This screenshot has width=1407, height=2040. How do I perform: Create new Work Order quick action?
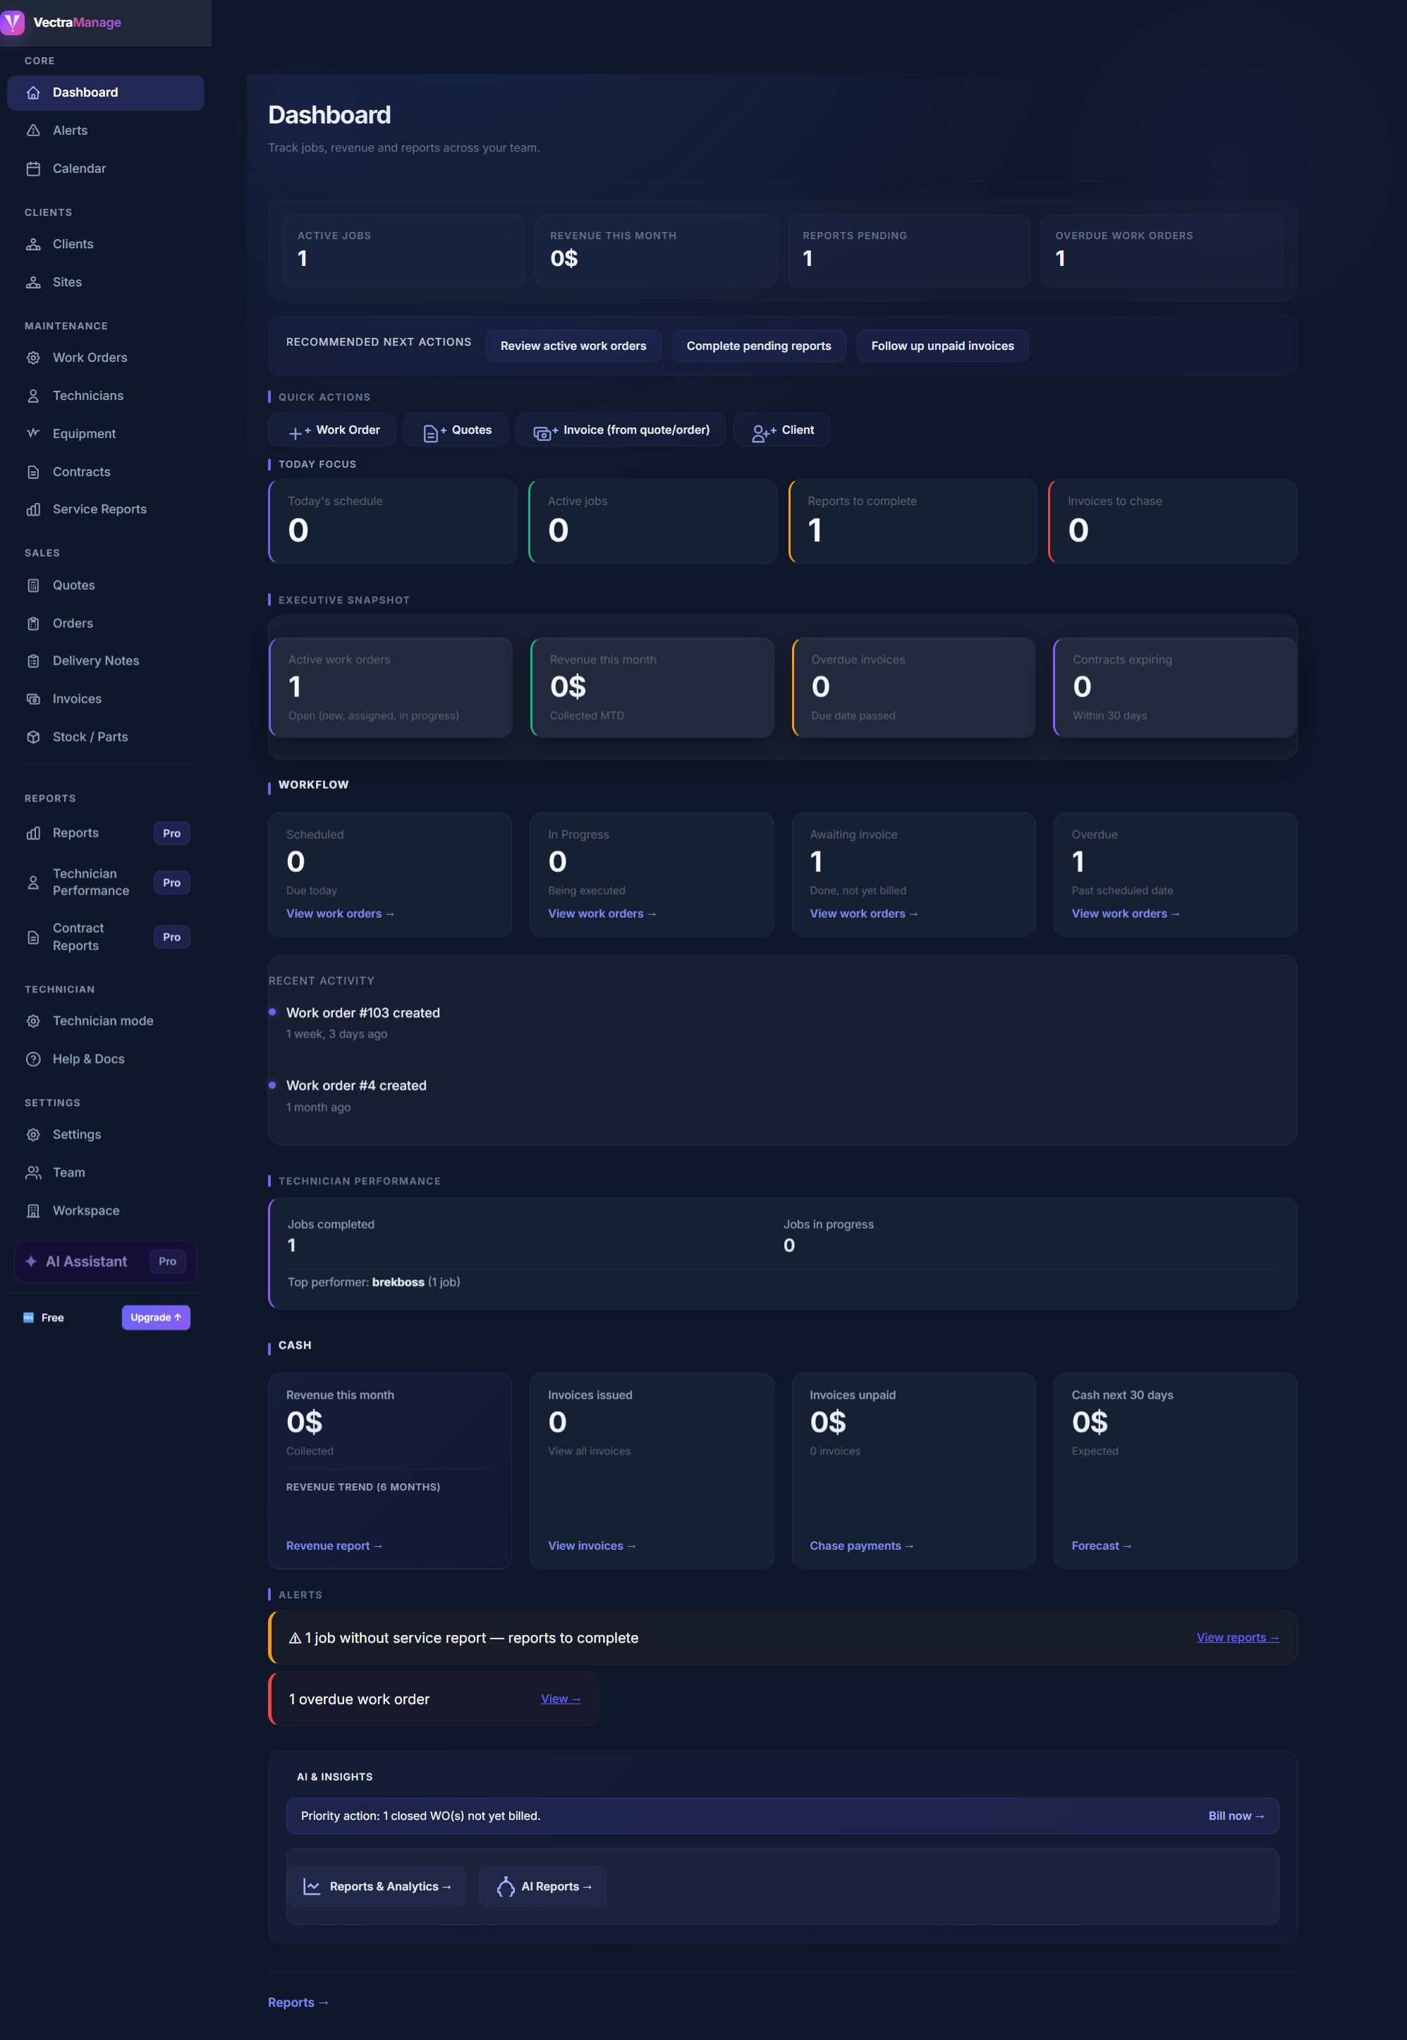pyautogui.click(x=333, y=430)
